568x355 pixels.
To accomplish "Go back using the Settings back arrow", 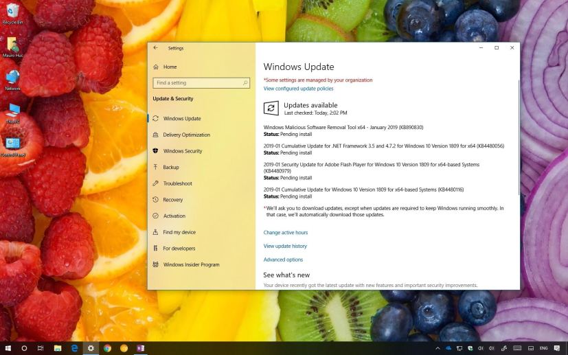I will click(155, 48).
